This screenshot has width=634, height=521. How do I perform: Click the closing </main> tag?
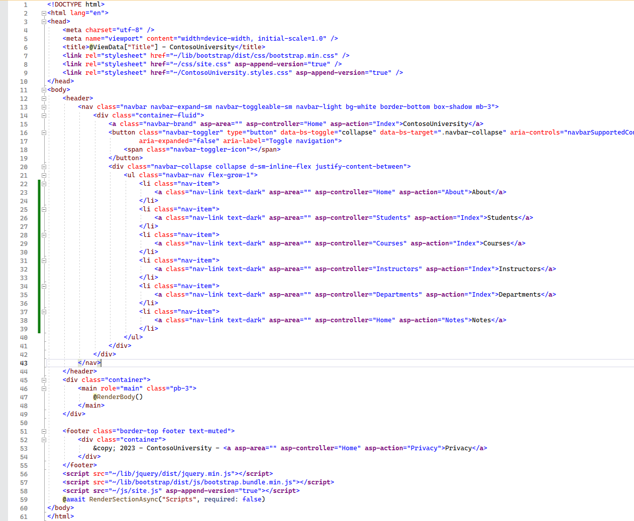coord(91,406)
